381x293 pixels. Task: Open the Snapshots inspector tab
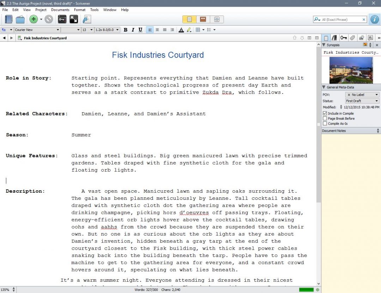pos(362,38)
